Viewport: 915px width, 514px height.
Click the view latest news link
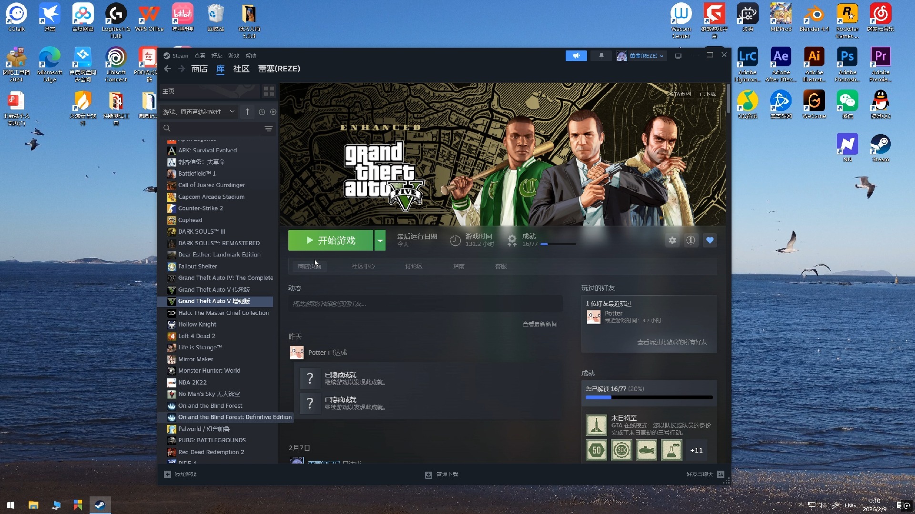pyautogui.click(x=539, y=324)
